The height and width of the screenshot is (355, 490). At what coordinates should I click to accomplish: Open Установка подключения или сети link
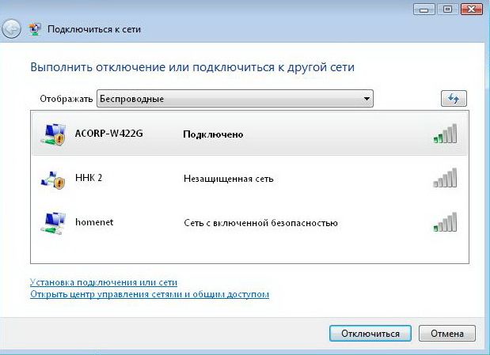coord(104,282)
